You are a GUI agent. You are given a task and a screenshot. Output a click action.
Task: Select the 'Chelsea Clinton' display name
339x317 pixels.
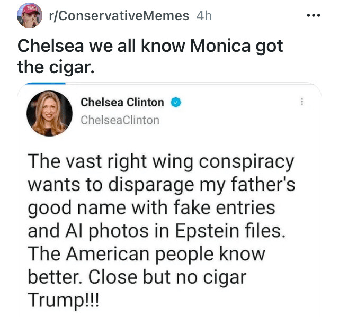pyautogui.click(x=122, y=102)
